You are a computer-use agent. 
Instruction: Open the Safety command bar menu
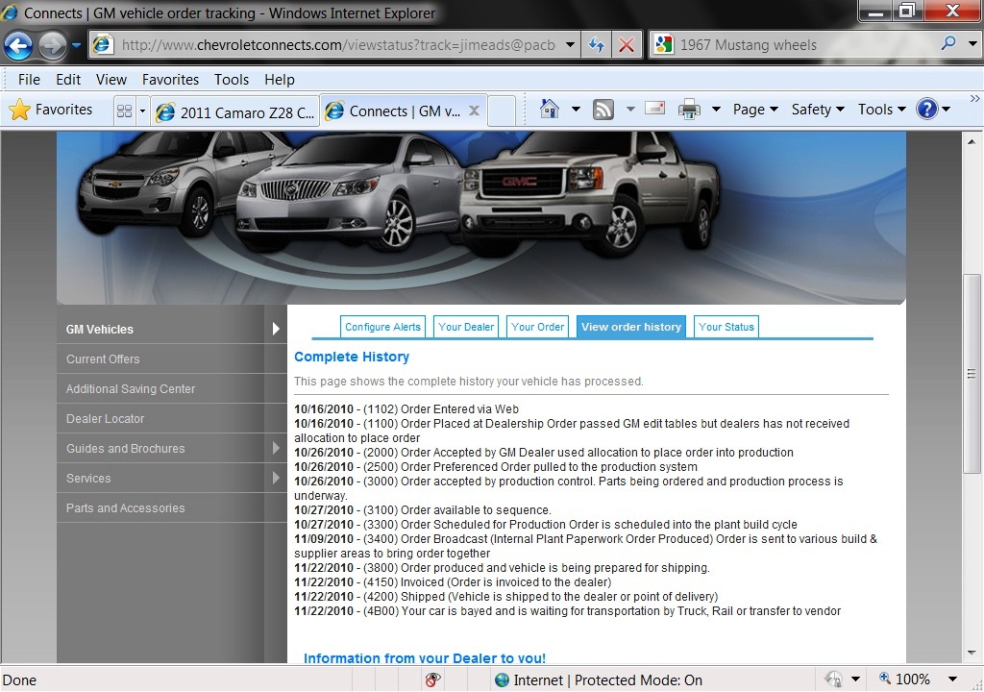(x=818, y=110)
